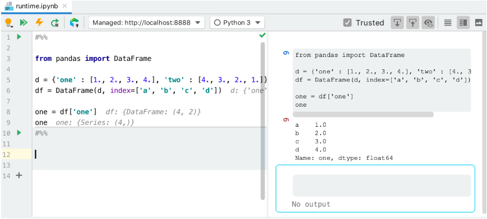Click the horizontal scrollbar under preview code

363,115
